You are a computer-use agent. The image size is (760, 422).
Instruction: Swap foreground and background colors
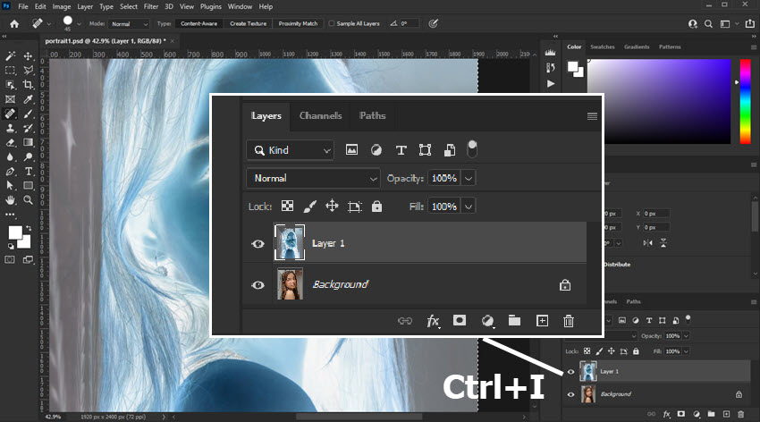(x=29, y=228)
